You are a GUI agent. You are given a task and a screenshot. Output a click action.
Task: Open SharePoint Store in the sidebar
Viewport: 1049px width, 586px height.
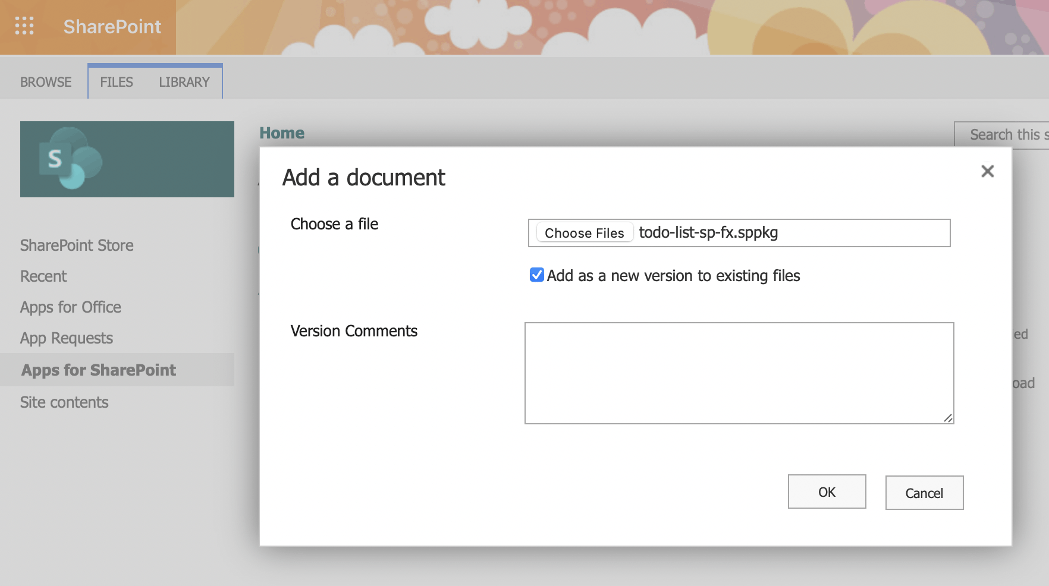coord(77,245)
